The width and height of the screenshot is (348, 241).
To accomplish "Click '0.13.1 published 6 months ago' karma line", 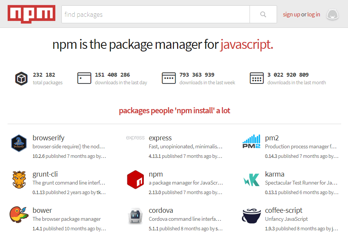I will point(301,193).
